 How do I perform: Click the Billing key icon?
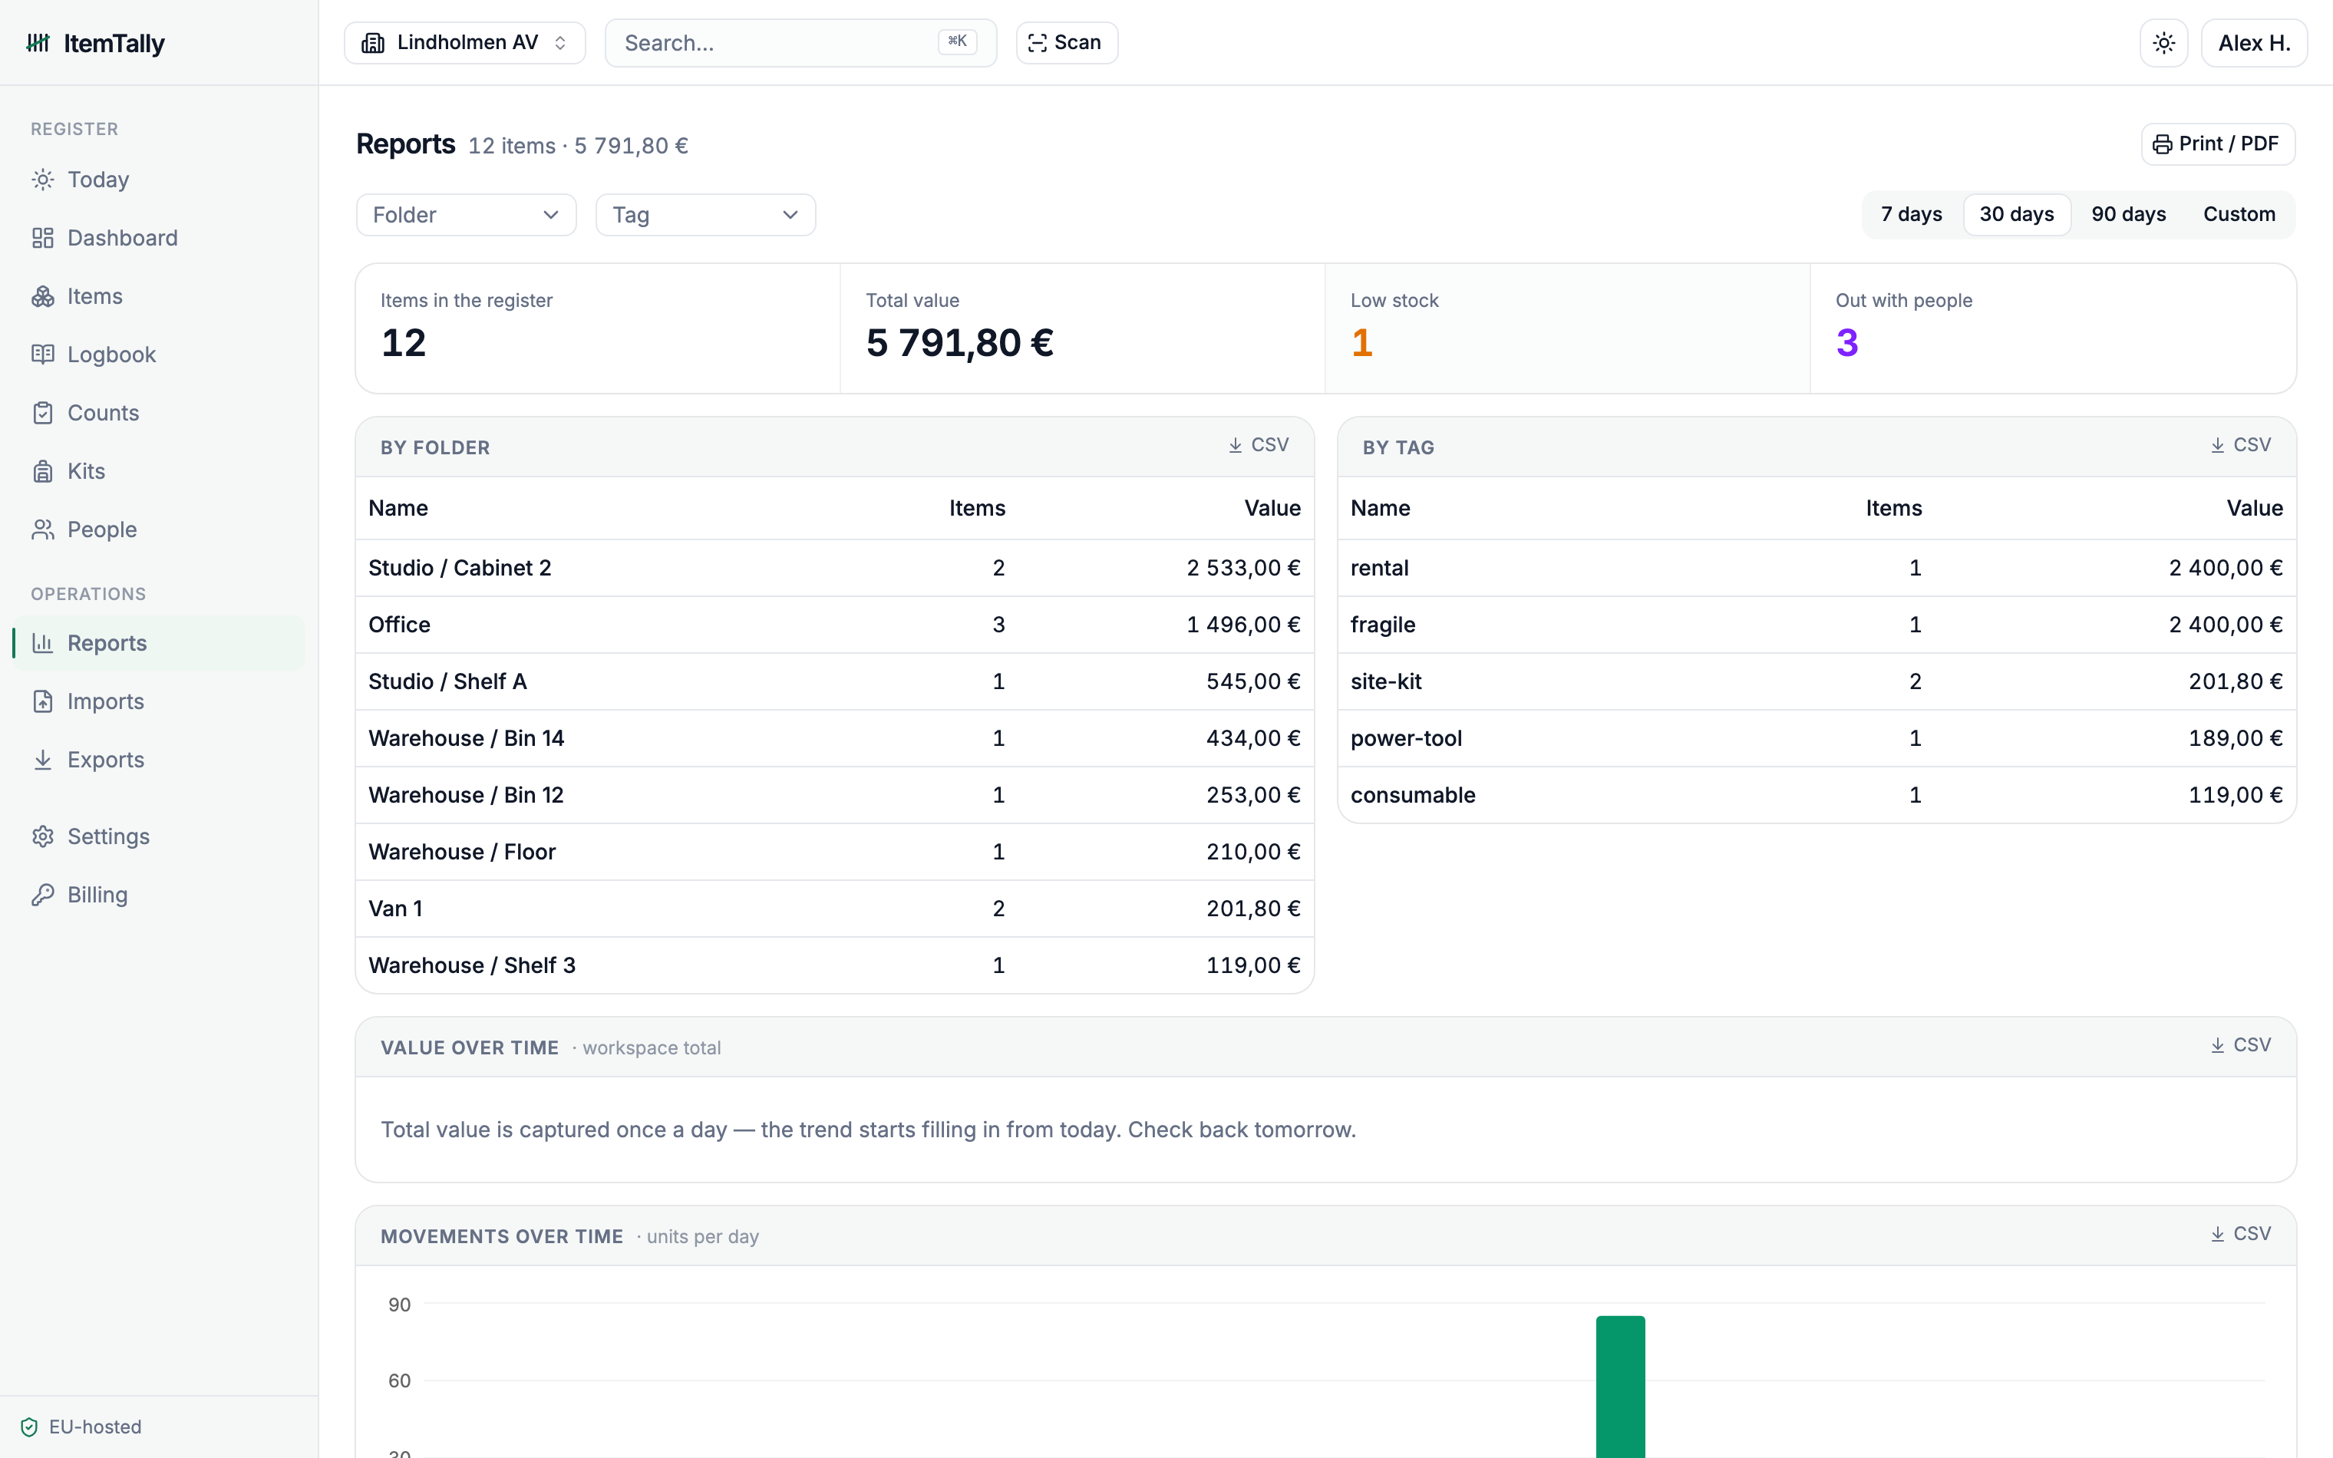[42, 895]
